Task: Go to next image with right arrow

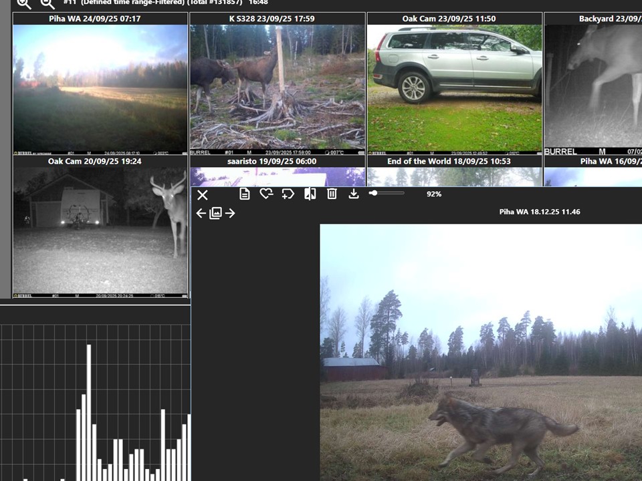Action: (x=230, y=213)
